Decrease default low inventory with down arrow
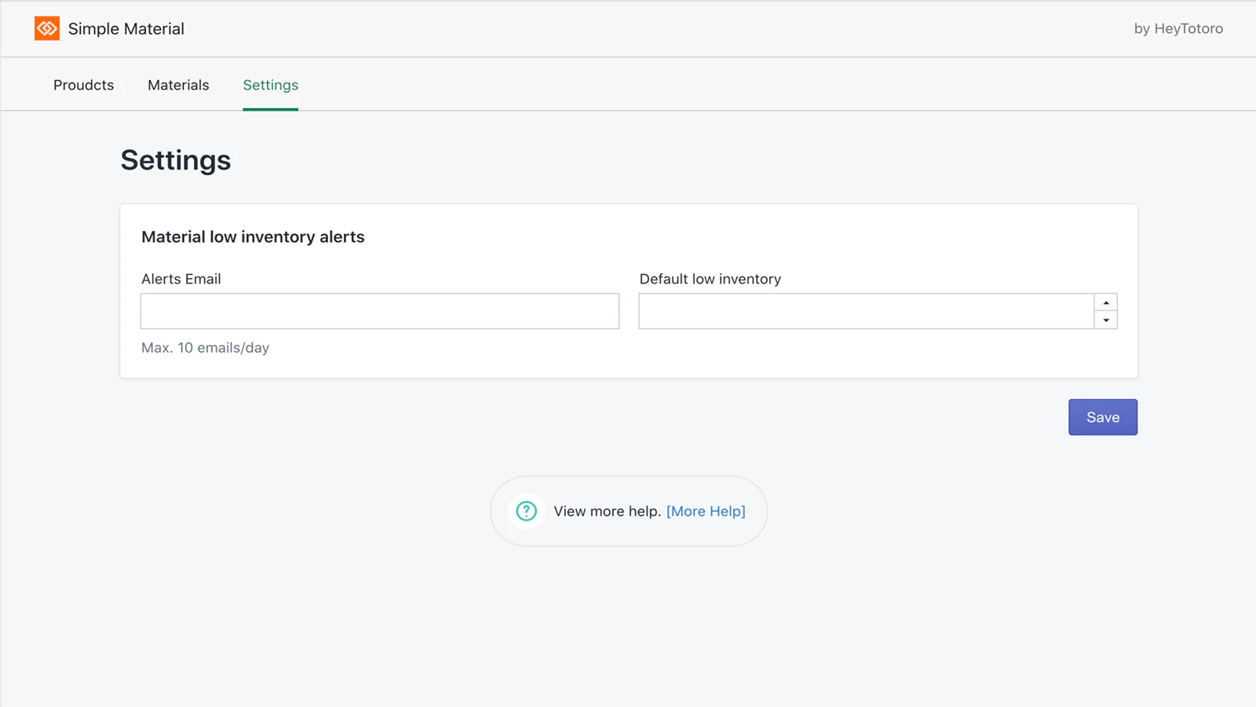 click(1106, 320)
